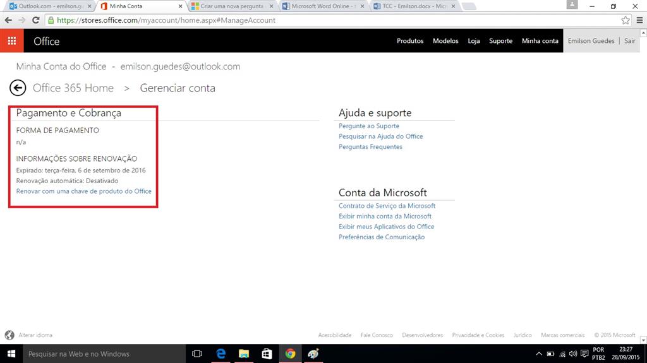Open the Loja menu item
647x363 pixels.
(474, 41)
